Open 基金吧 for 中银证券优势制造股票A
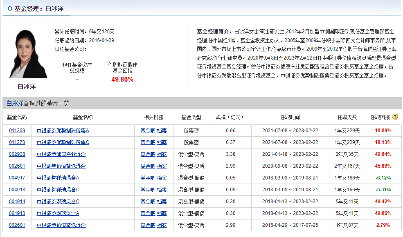The height and width of the screenshot is (237, 403). tap(147, 131)
